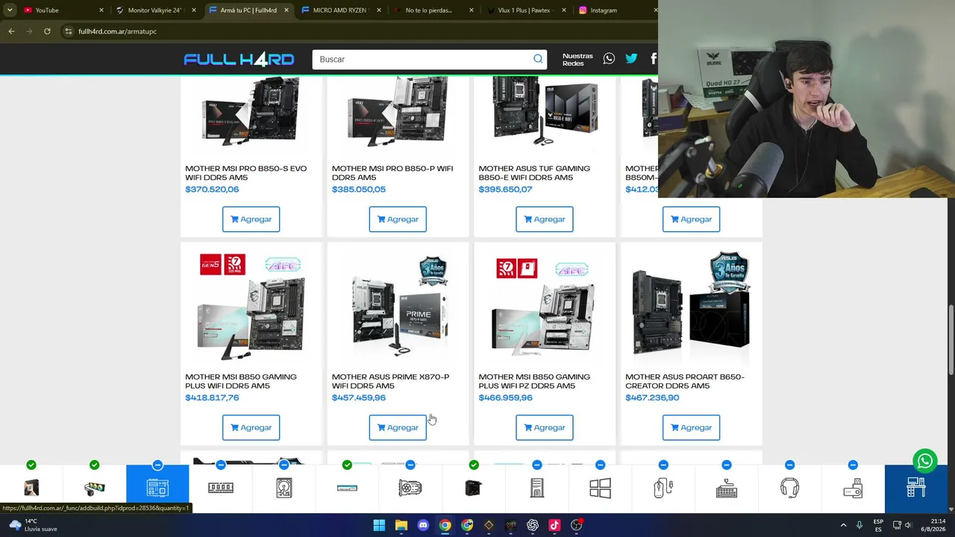Select the graphics card step icon

410,488
